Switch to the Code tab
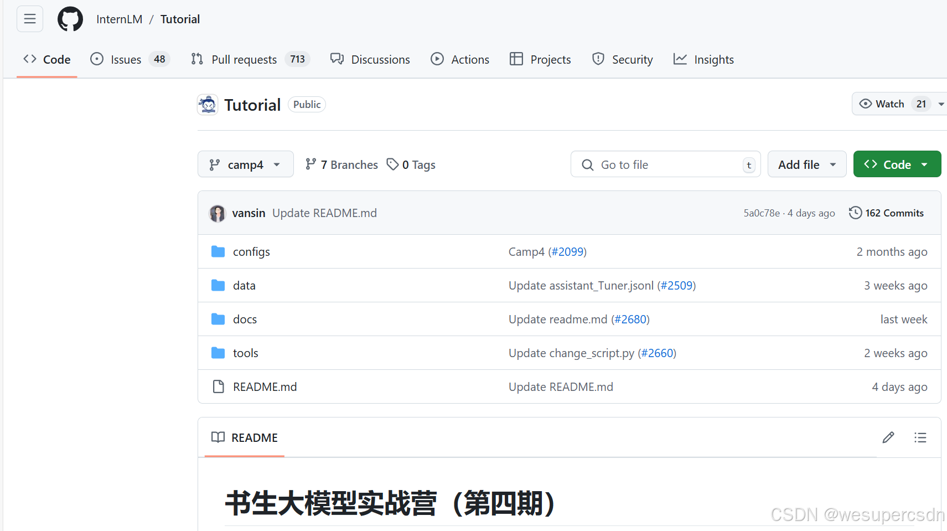 [47, 59]
